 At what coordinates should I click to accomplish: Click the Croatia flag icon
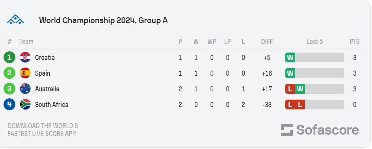(x=25, y=57)
